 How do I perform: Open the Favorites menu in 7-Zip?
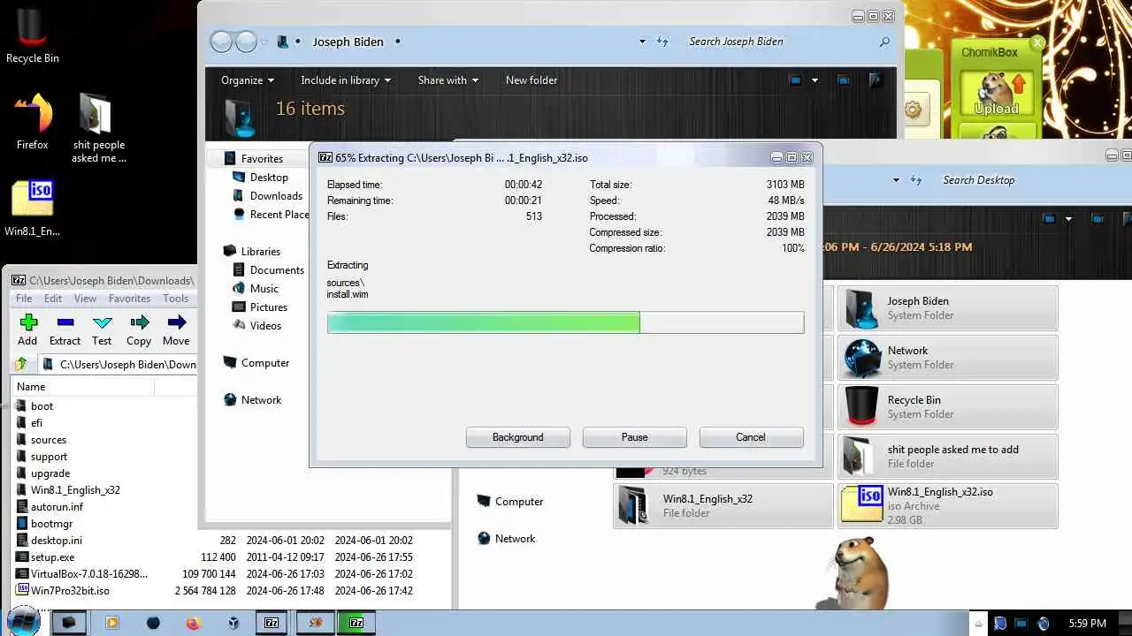[129, 299]
